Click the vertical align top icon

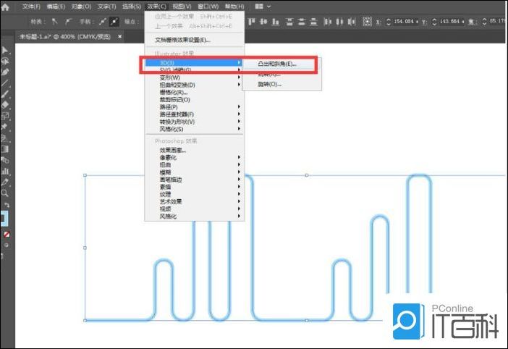[252, 22]
